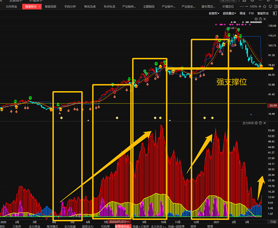The width and height of the screenshot is (278, 228).
Task: Click the 主力状态 panel title
Action: 248,123
